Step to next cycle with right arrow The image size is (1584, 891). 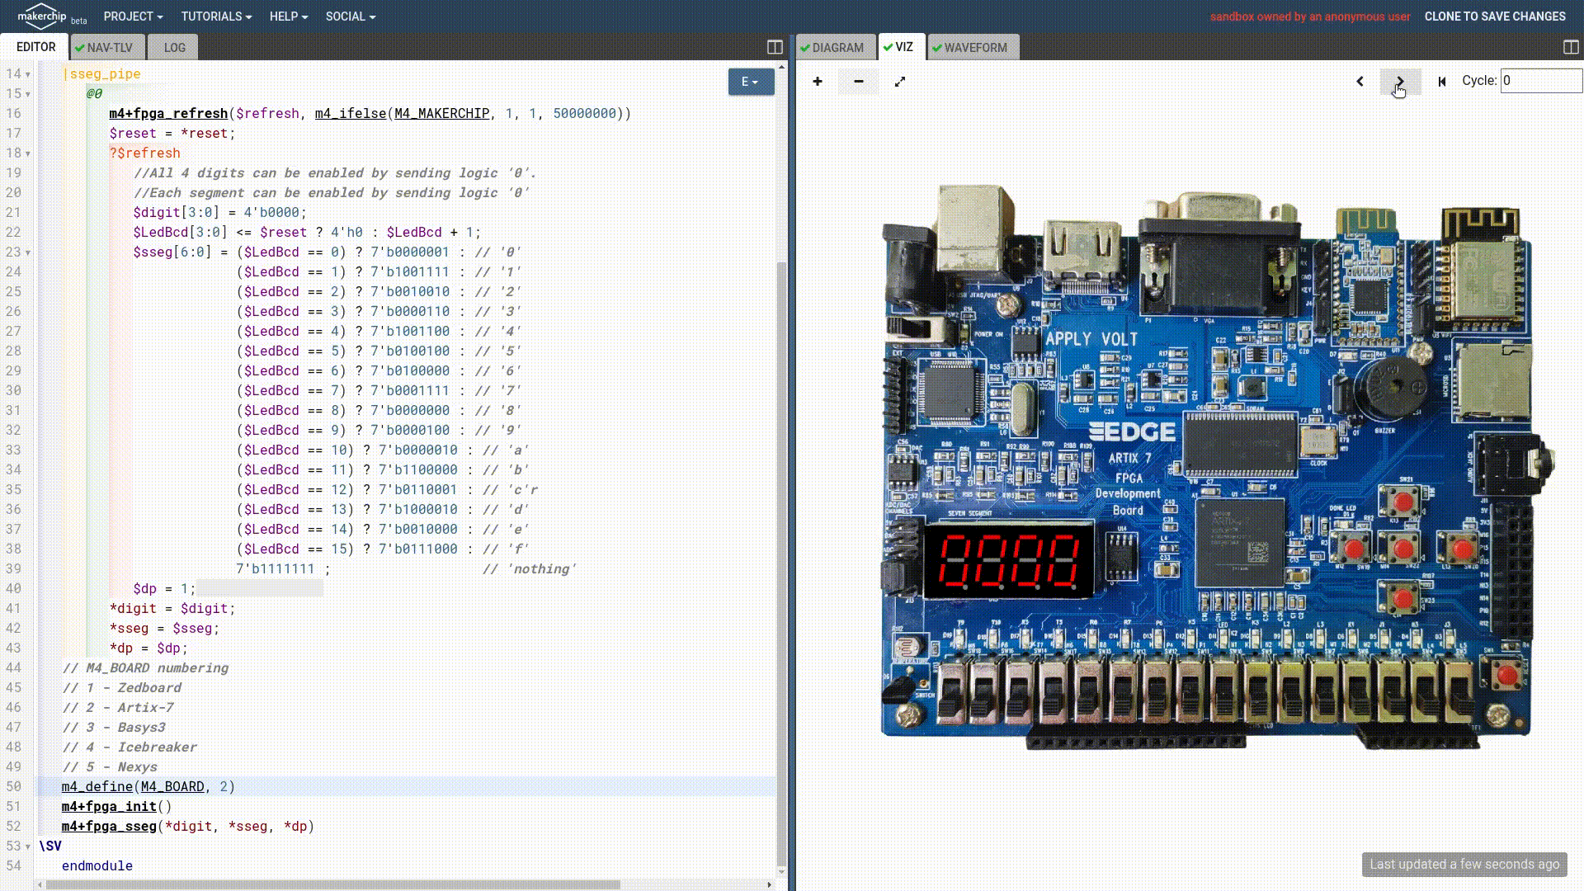[x=1400, y=82]
